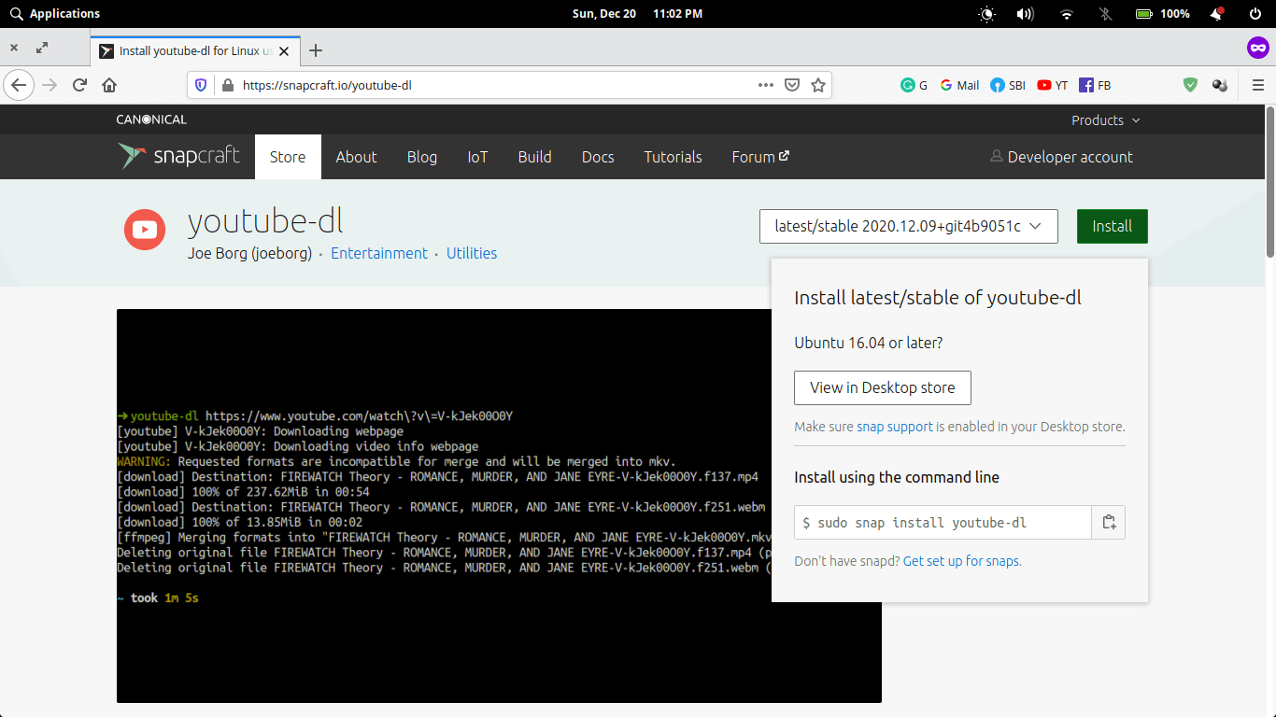
Task: Open the FB Facebook bookmark
Action: click(1095, 85)
